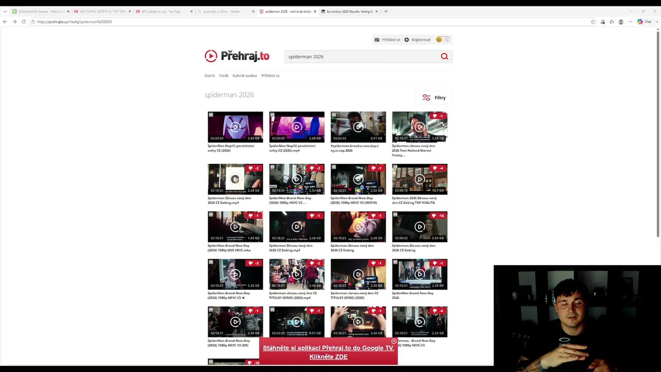Click the Registrovat link
This screenshot has height=372, width=661.
coord(417,40)
